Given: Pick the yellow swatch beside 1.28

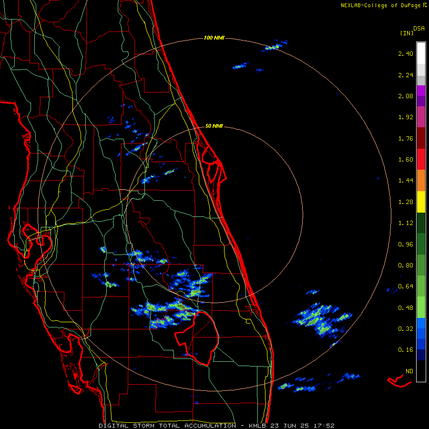Looking at the screenshot, I should coord(421,202).
